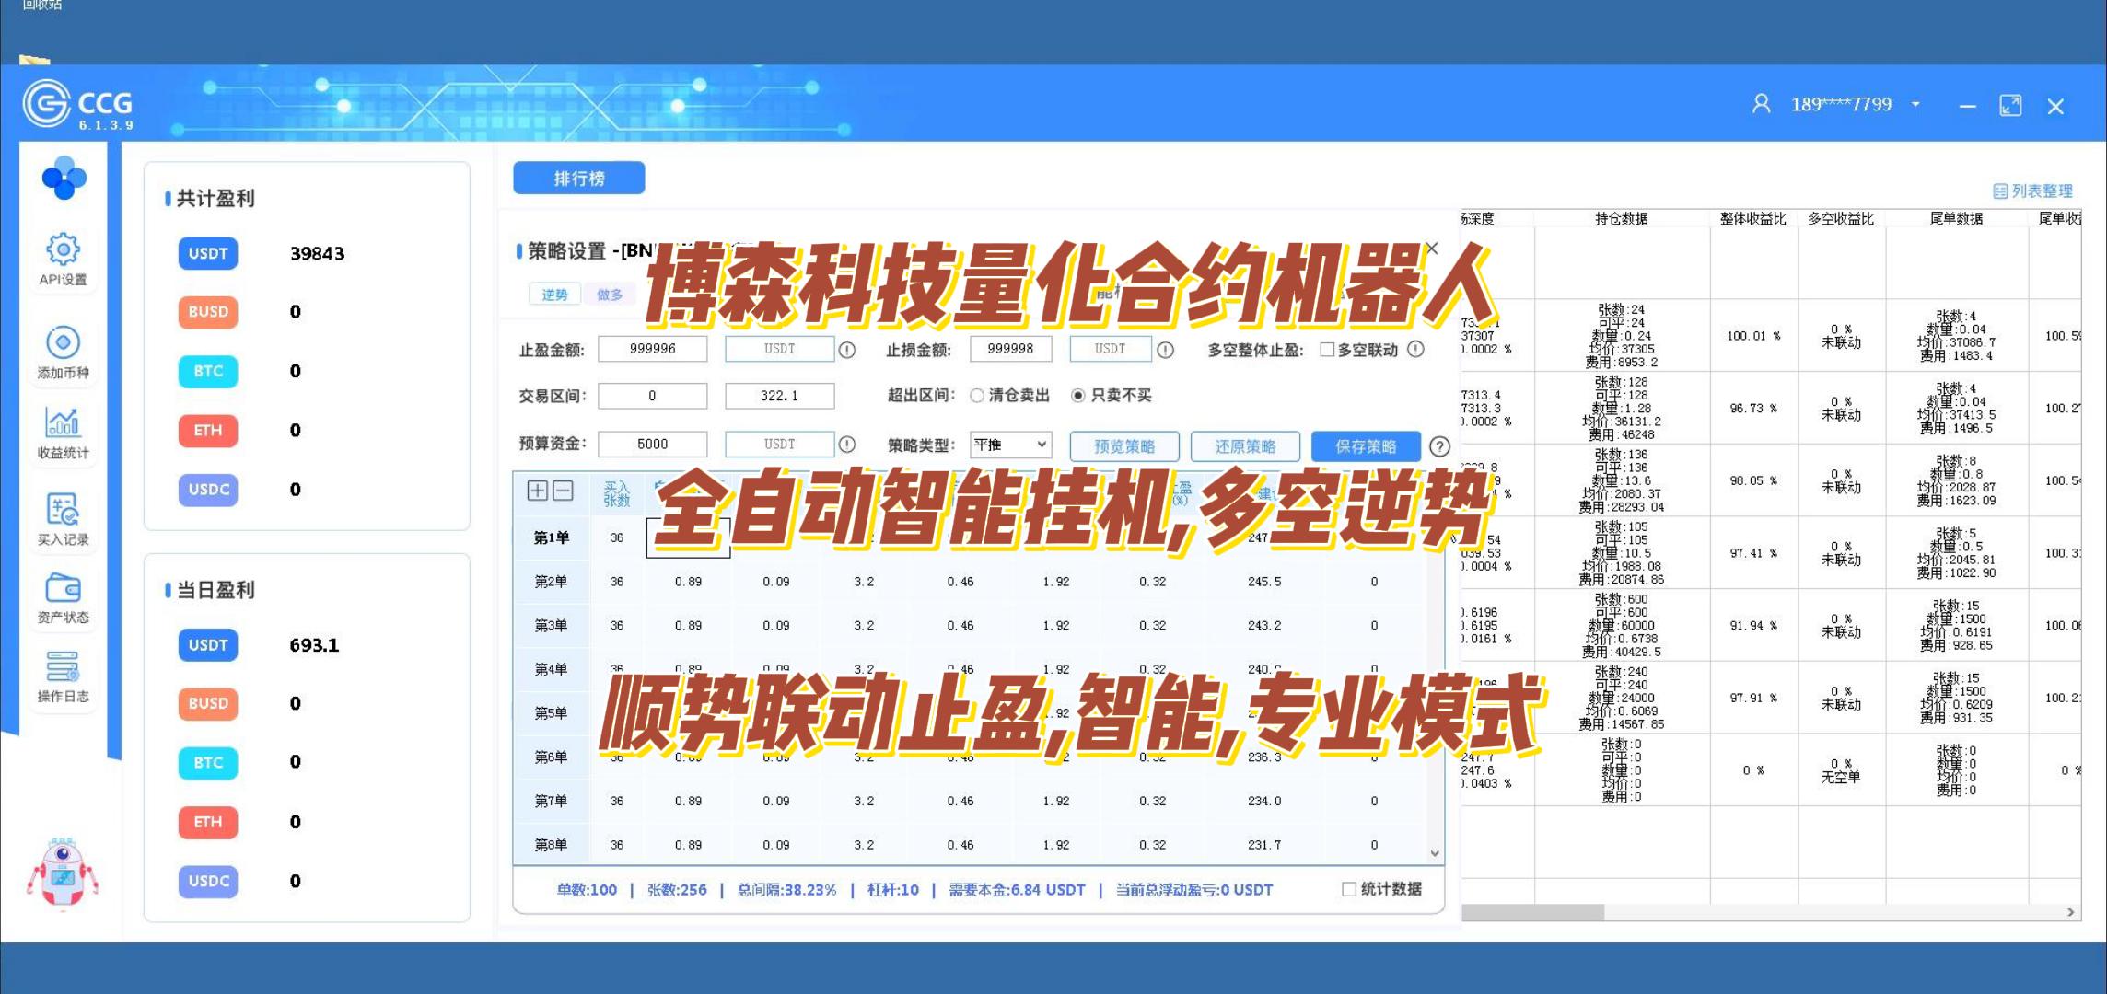Click the 整体收益比 column header
Image resolution: width=2107 pixels, height=994 pixels.
(x=1753, y=219)
